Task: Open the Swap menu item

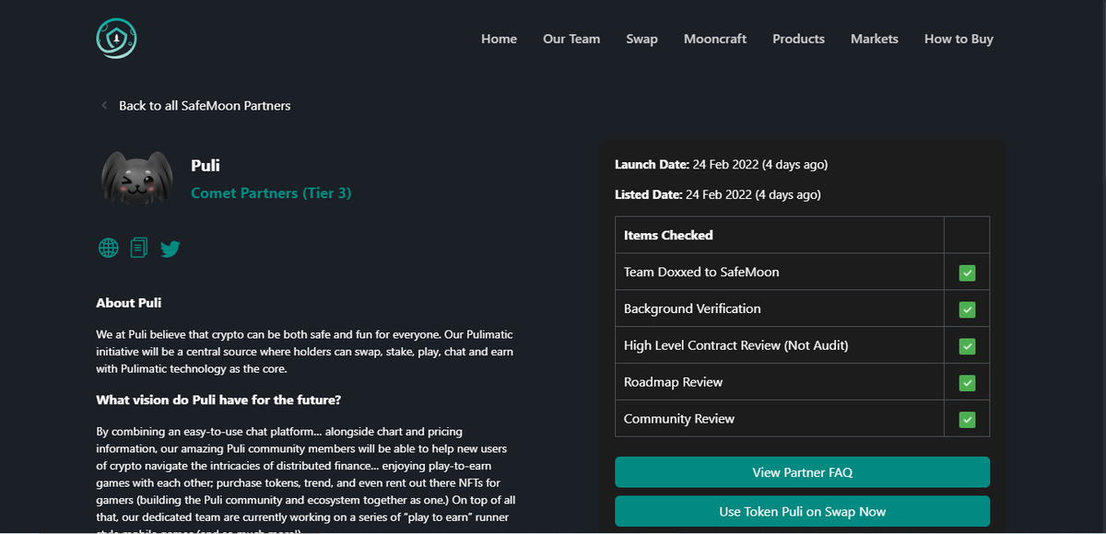Action: click(x=641, y=39)
